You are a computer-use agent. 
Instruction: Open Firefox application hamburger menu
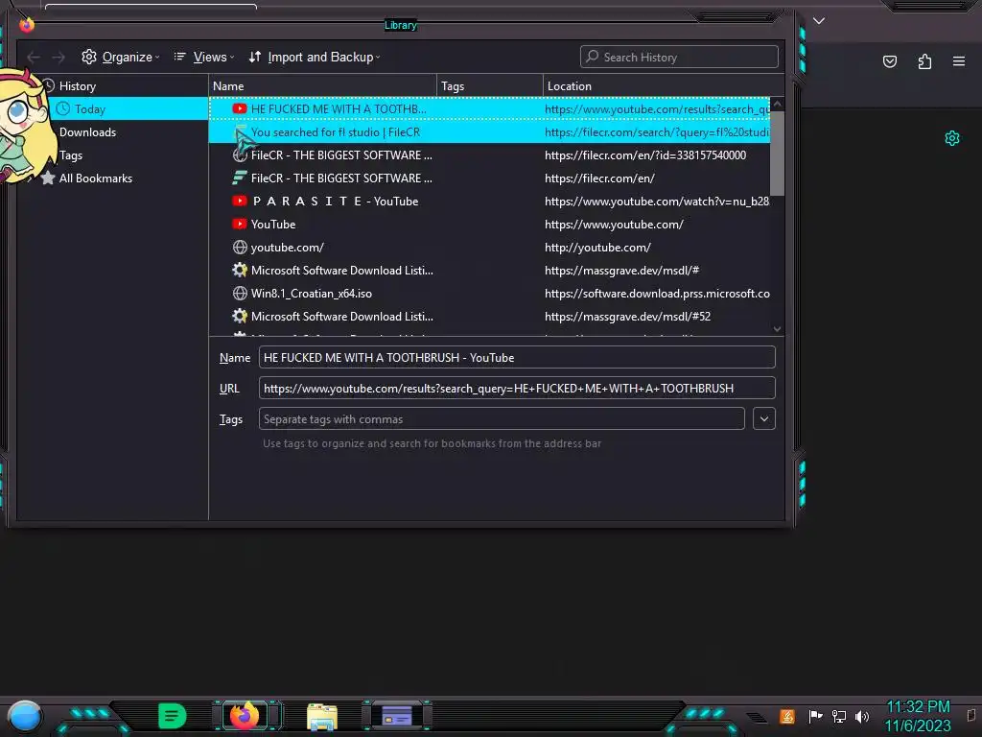point(959,61)
